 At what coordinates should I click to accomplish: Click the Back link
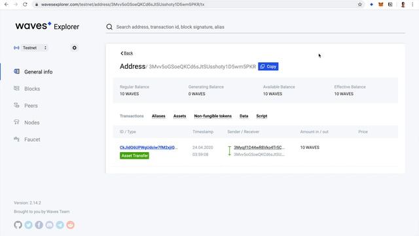point(126,53)
